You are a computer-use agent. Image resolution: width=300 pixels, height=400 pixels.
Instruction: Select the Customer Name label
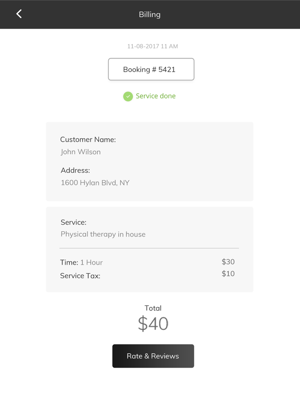coord(88,140)
